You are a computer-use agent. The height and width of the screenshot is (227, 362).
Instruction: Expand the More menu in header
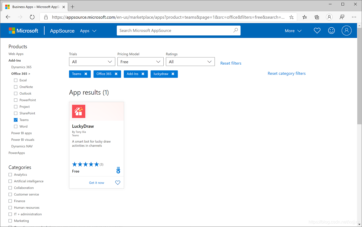tap(293, 31)
